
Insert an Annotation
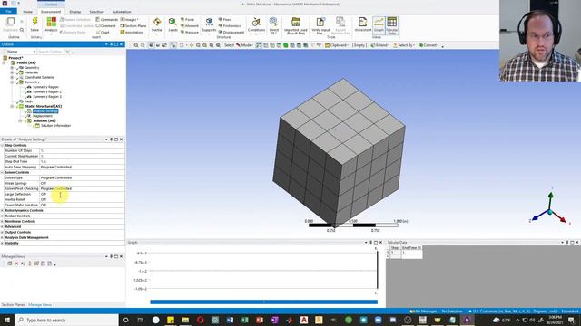pyautogui.click(x=132, y=33)
